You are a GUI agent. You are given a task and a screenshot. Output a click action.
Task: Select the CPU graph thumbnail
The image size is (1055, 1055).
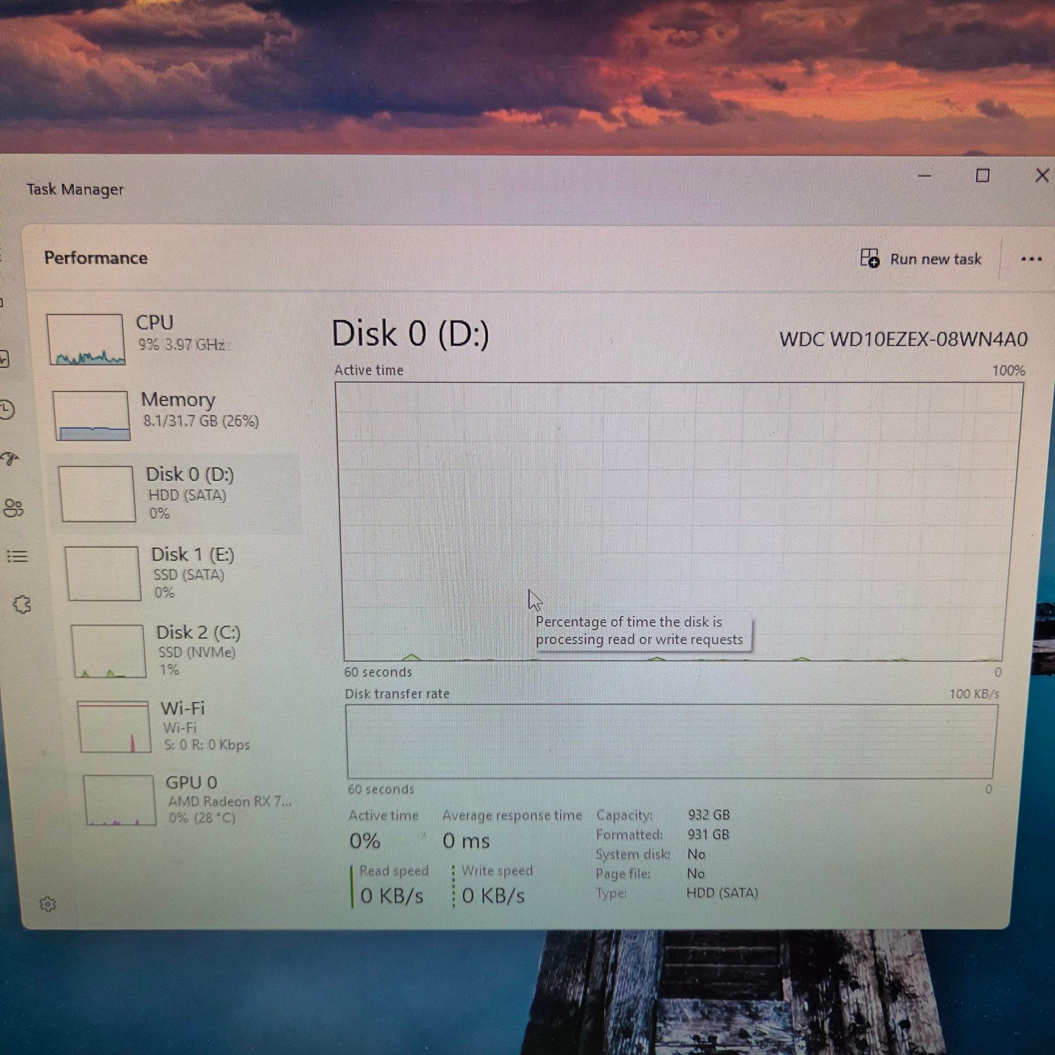[x=86, y=339]
